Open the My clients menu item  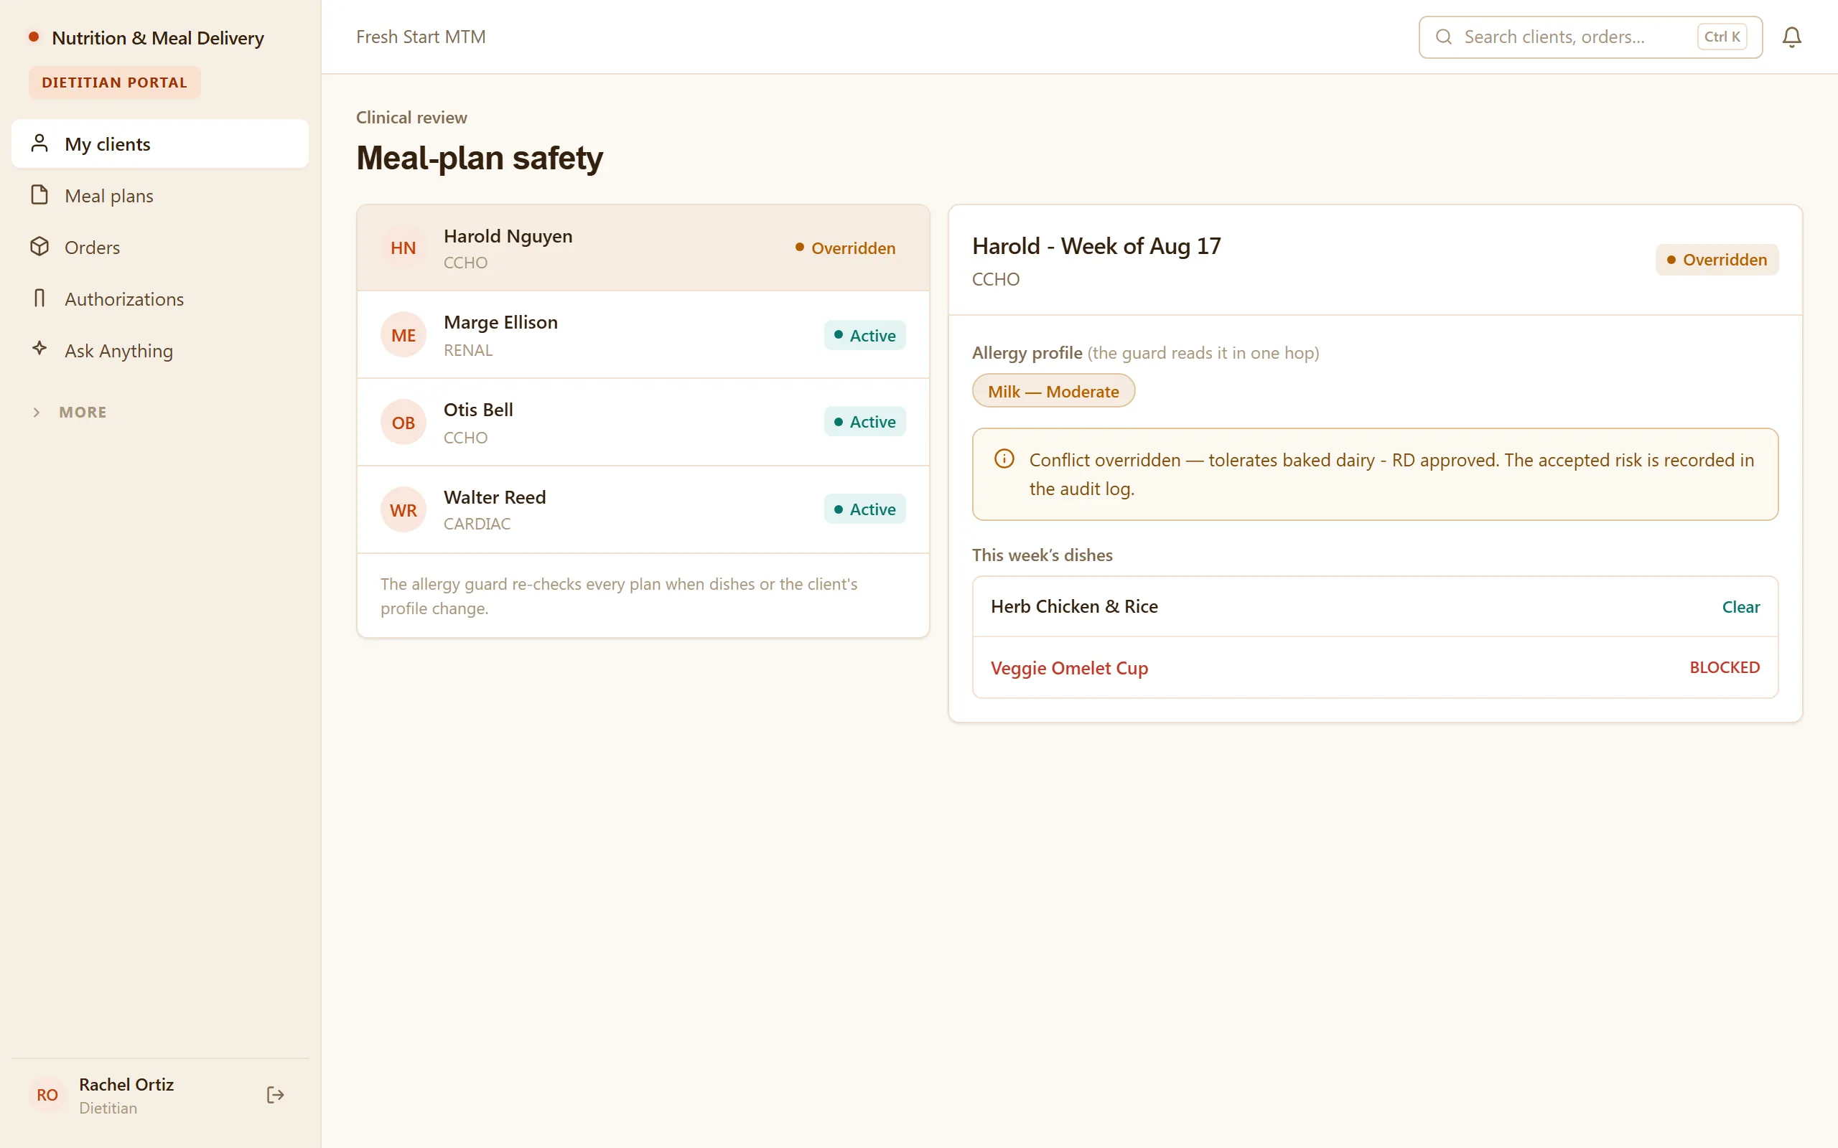[160, 143]
